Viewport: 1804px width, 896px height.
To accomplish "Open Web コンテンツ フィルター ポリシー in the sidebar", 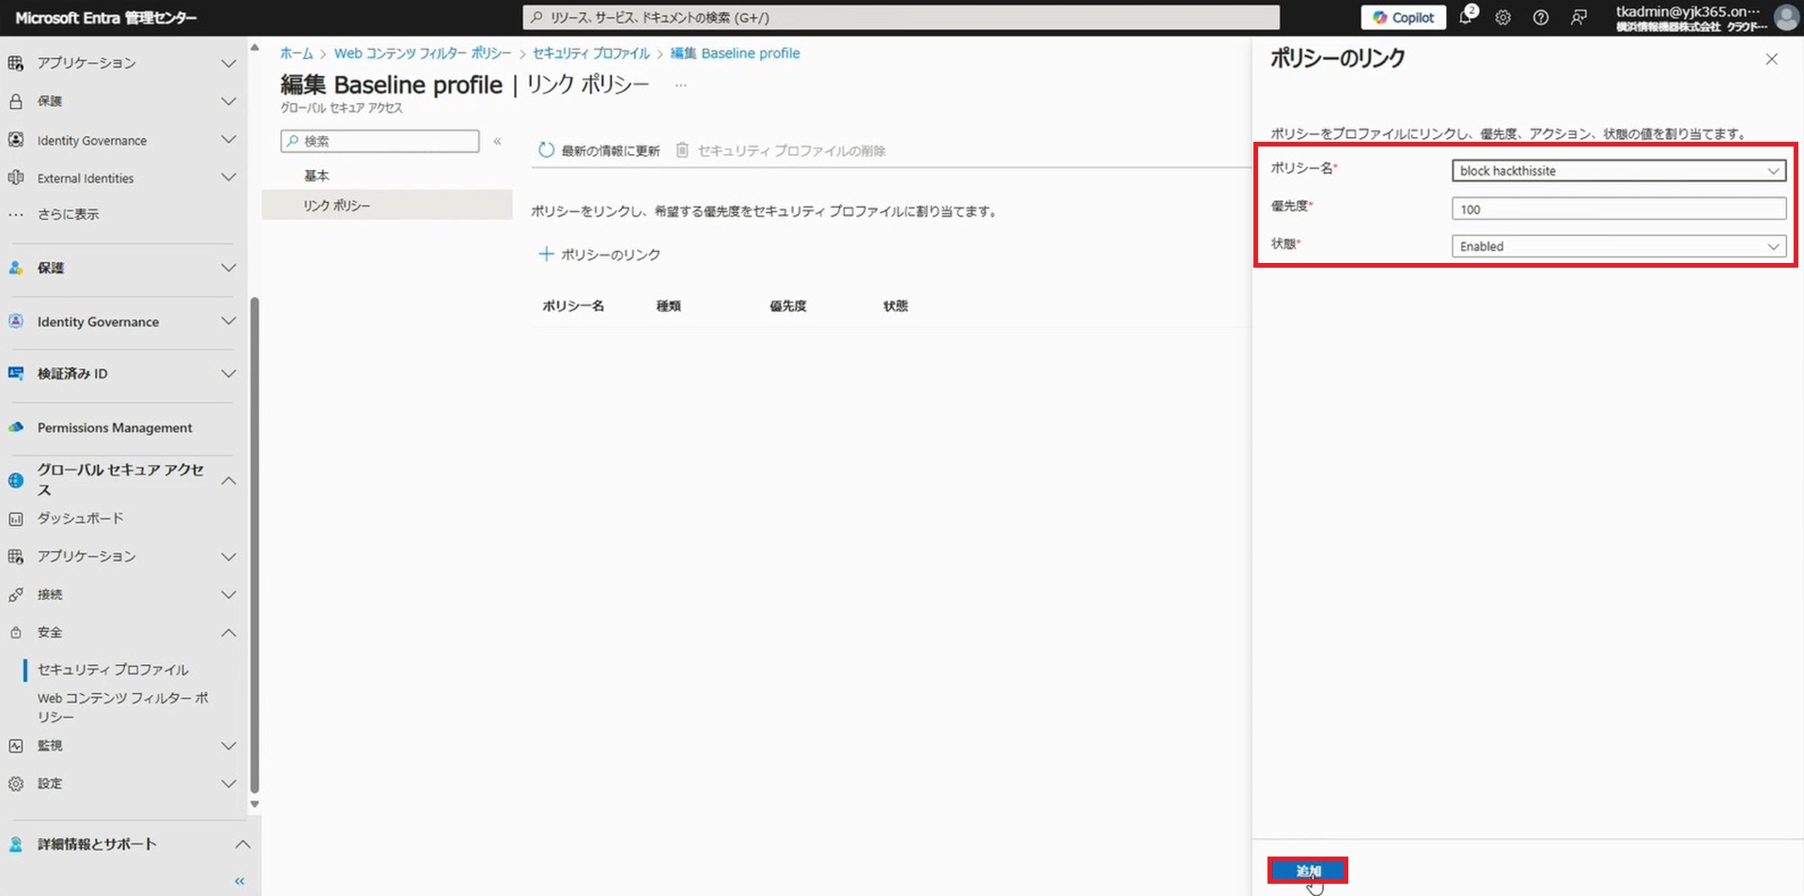I will click(x=123, y=707).
